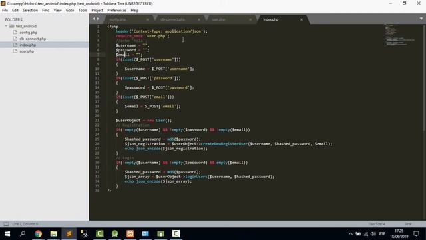Select the test_android folder in sidebar
426x240 pixels.
(26, 26)
